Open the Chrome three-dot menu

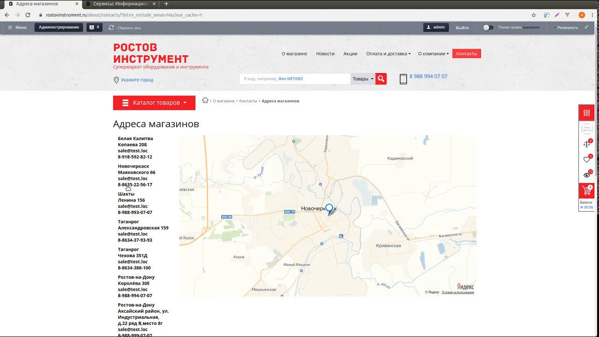[x=592, y=15]
